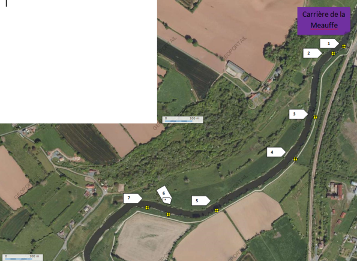Click the underlined word Meauffe
This screenshot has width=357, height=261.
[x=324, y=25]
